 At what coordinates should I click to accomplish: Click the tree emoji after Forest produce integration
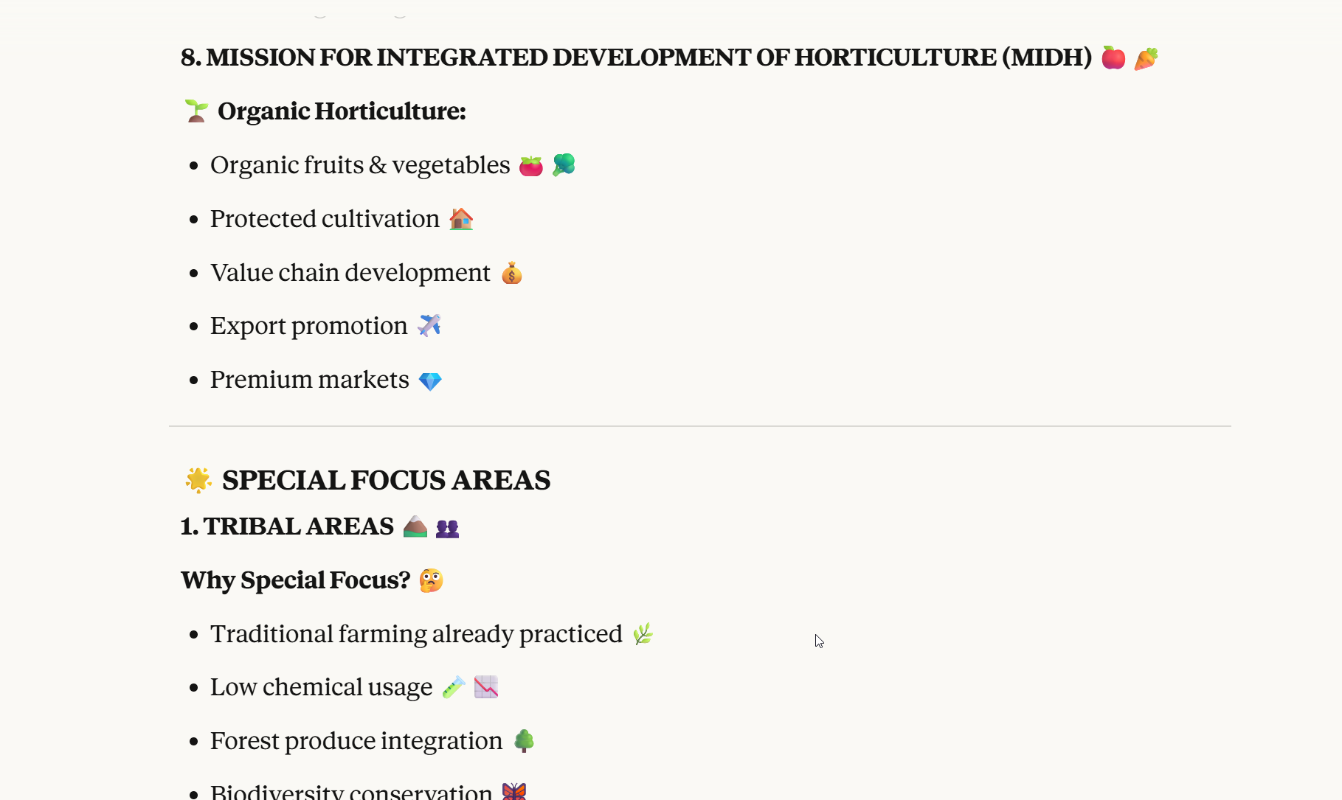(524, 741)
